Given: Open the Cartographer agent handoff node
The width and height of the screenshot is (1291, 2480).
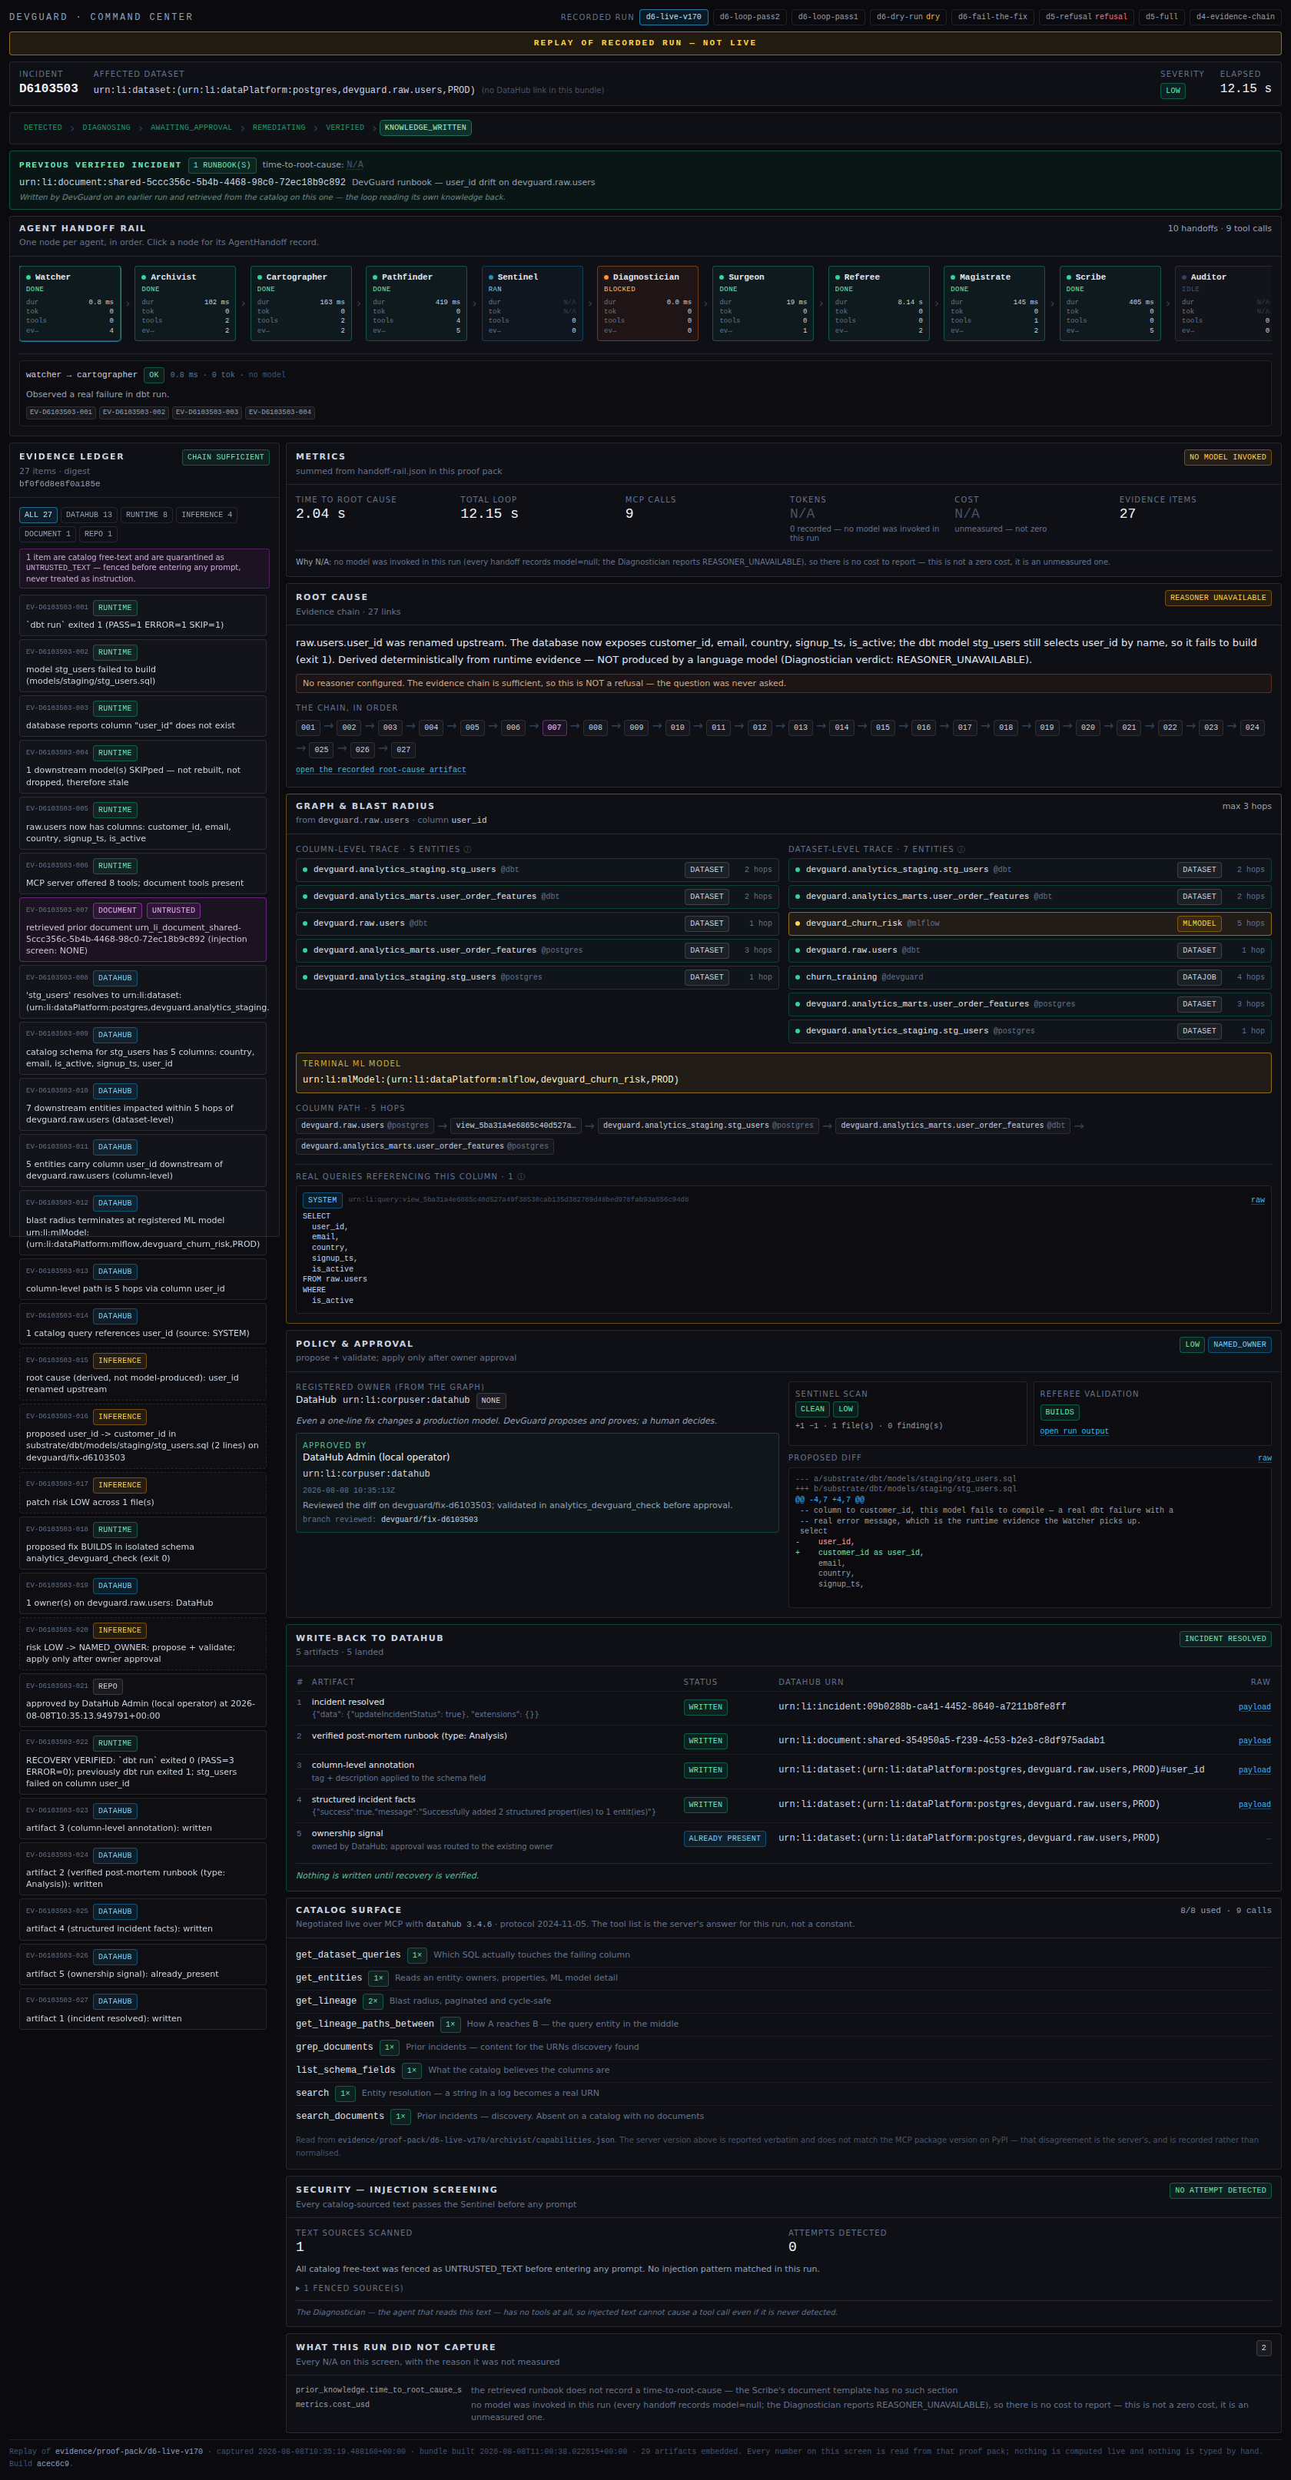Looking at the screenshot, I should pos(300,303).
